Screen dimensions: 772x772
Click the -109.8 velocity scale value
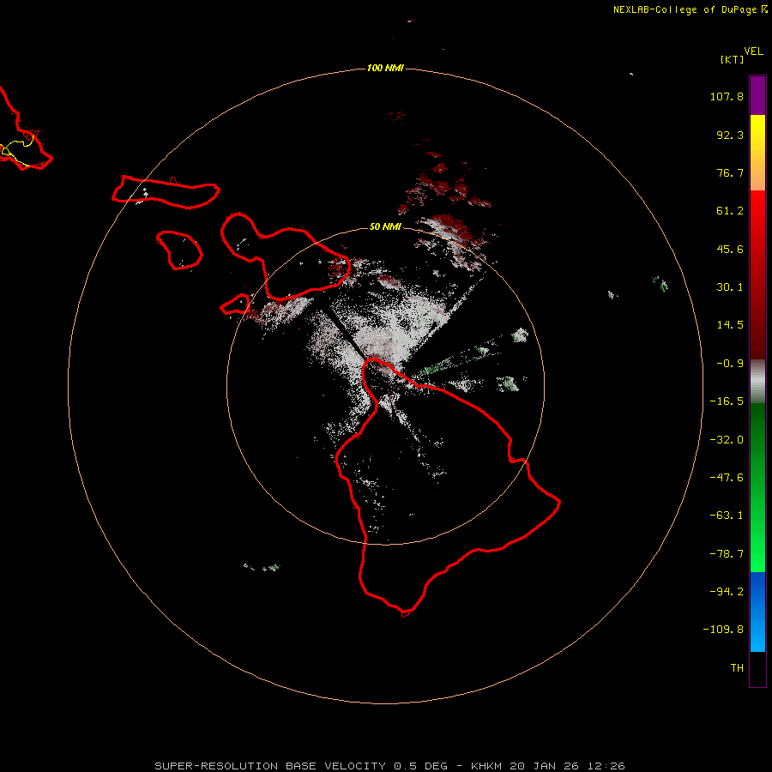723,630
